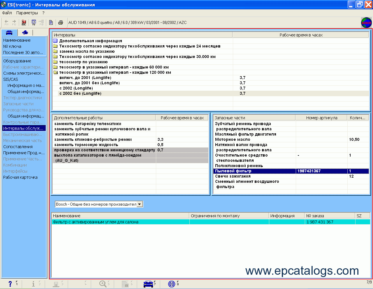Select the car vehicle tab in sidebar
This screenshot has width=373, height=289.
[x=9, y=32]
